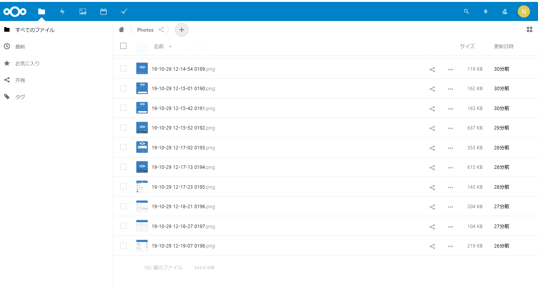
Task: Open the Tasks checkmark app
Action: tap(124, 11)
